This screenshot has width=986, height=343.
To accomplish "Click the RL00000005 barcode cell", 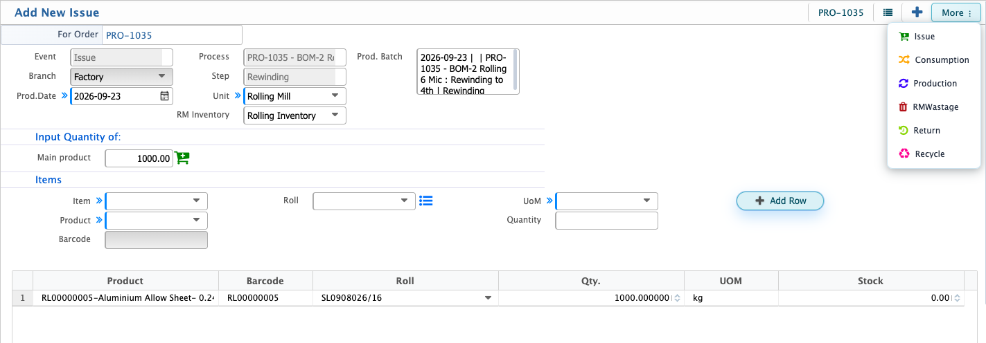I will pyautogui.click(x=265, y=298).
